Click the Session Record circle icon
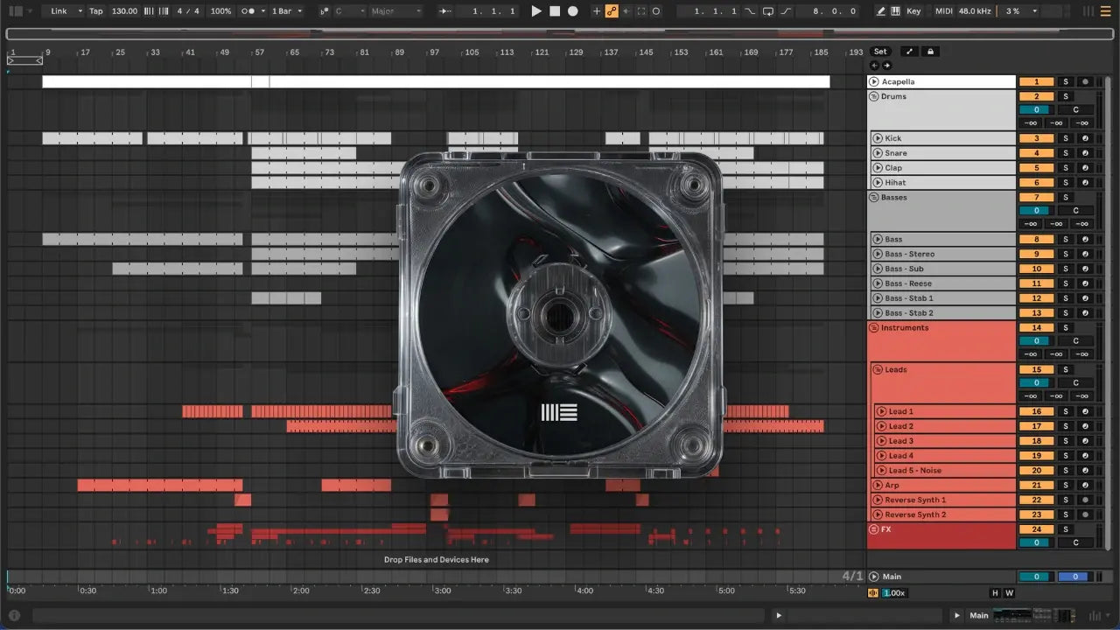1120x630 pixels. (x=656, y=11)
